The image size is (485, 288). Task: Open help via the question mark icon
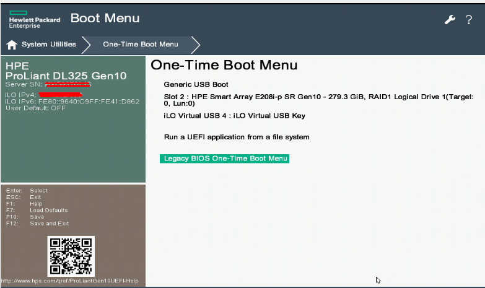click(x=469, y=20)
